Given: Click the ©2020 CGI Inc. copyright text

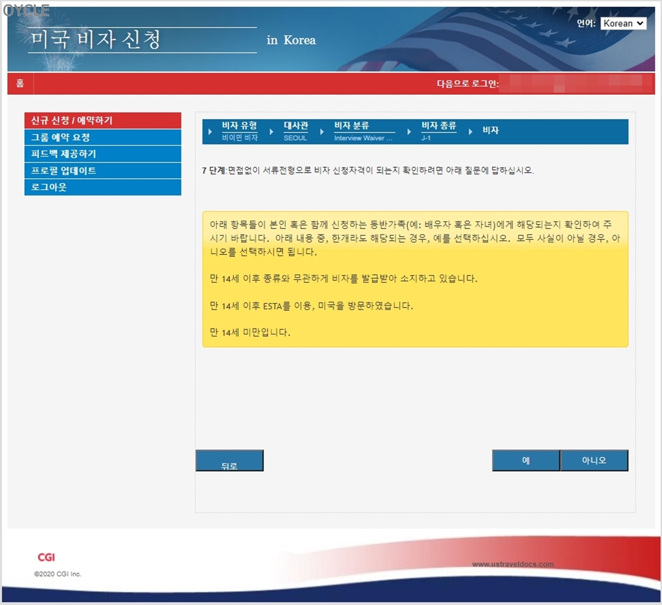Looking at the screenshot, I should [58, 574].
